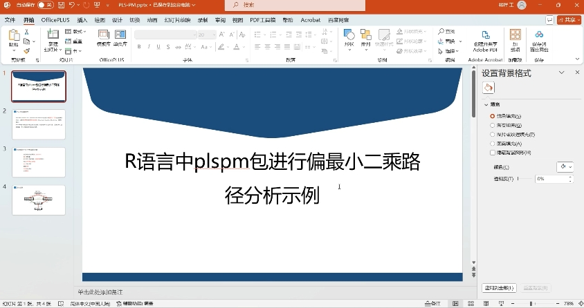Screen dimensions: 584x308
Task: Click the Reset slide icon
Action: 69,41
